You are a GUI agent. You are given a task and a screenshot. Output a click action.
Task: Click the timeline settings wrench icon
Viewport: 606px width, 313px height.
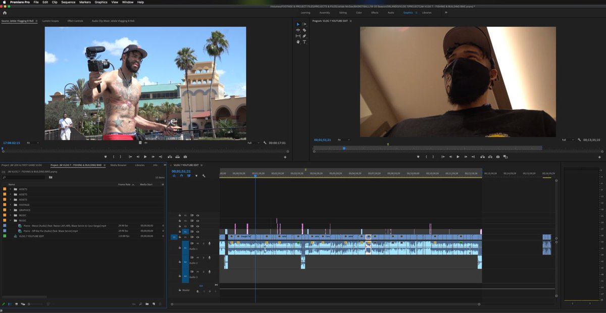click(x=204, y=177)
